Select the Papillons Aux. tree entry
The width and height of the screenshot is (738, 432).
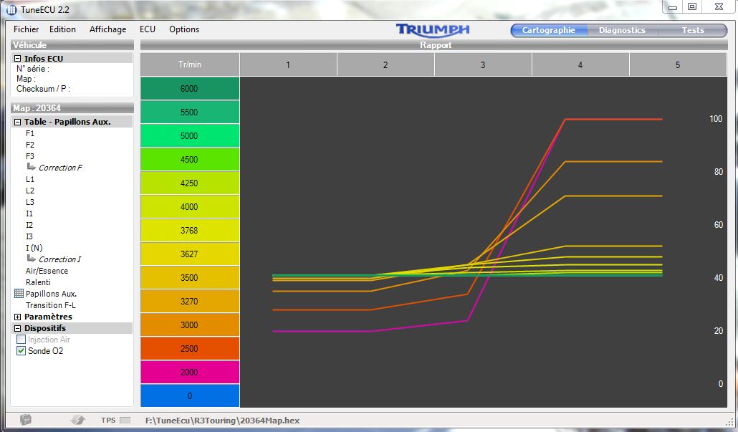(x=51, y=294)
